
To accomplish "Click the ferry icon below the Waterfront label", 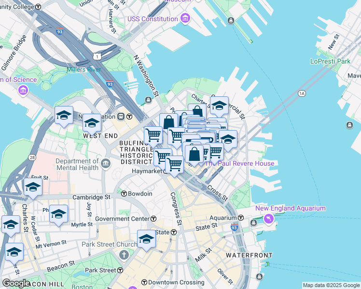I will 260,276.
